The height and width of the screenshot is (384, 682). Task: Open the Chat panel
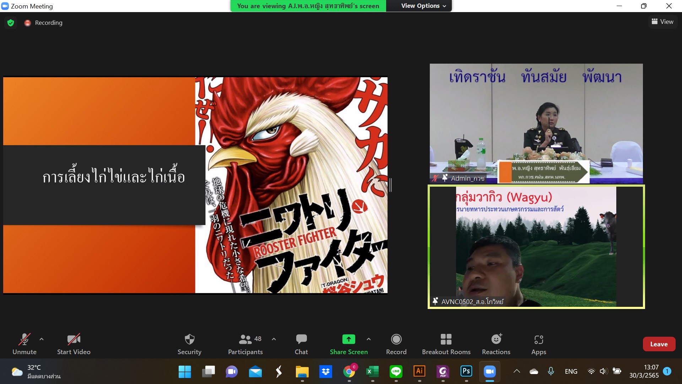pyautogui.click(x=301, y=344)
